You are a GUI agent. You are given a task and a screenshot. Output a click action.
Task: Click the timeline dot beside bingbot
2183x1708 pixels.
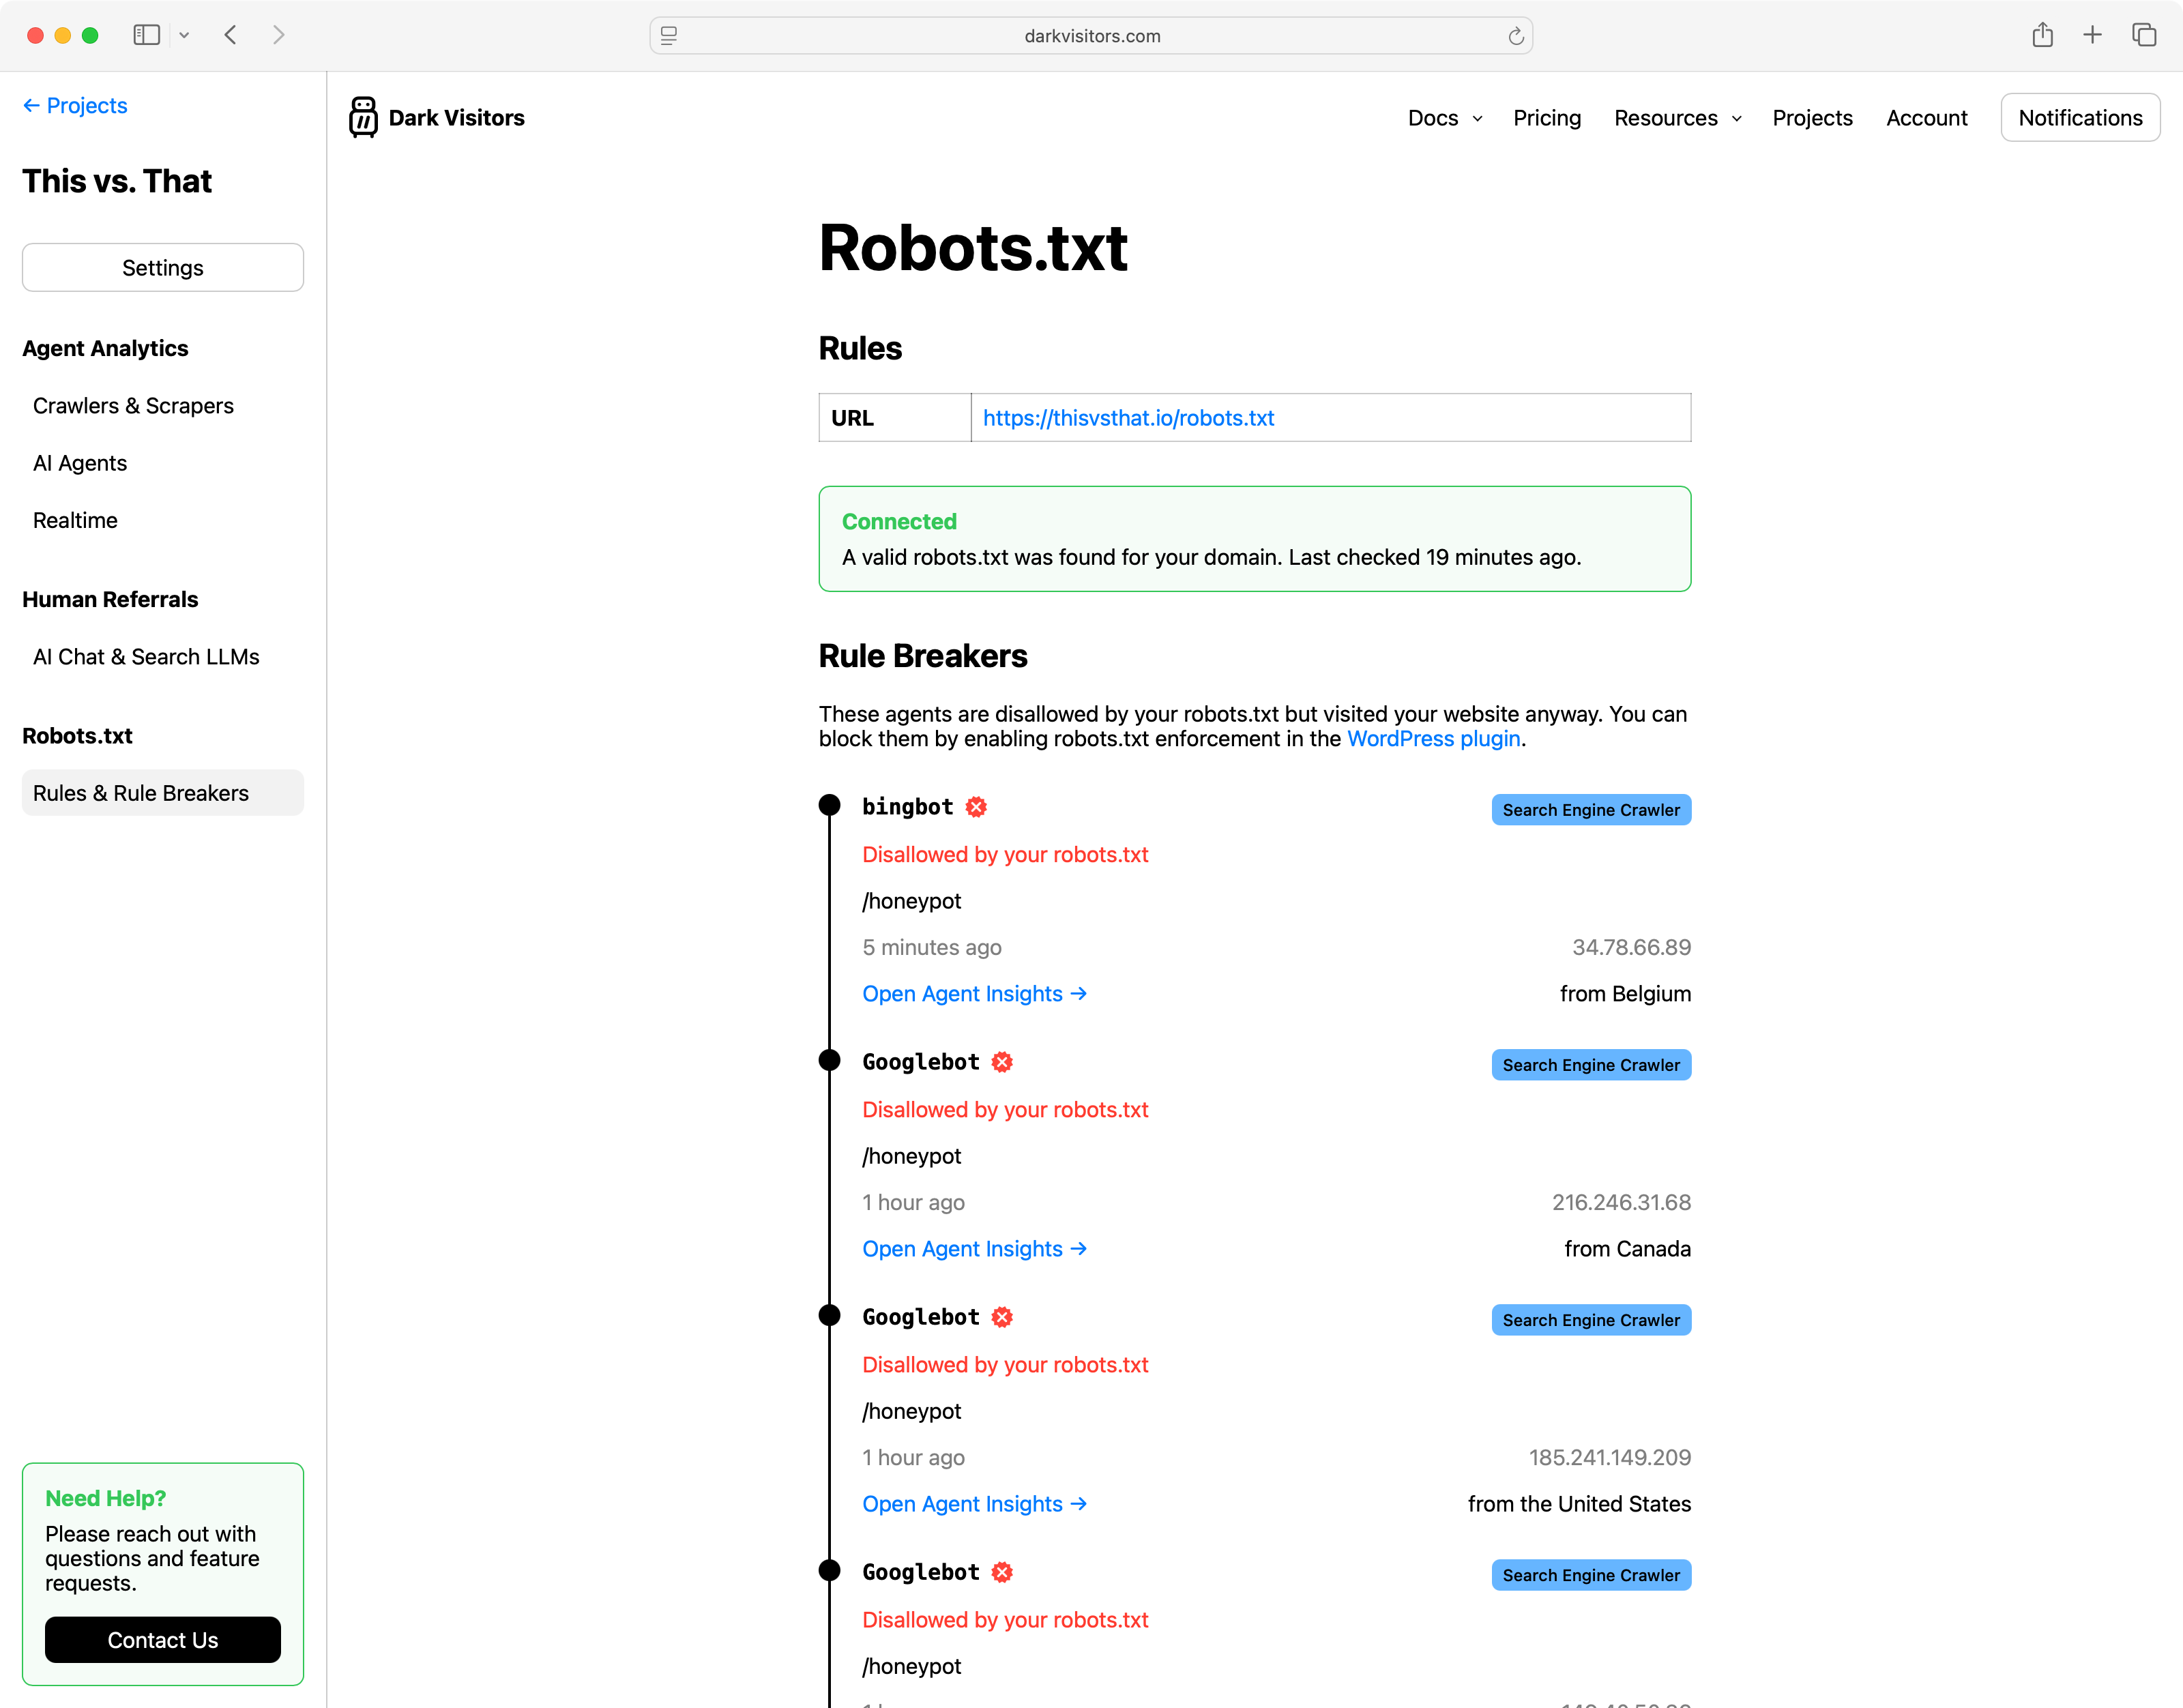[x=829, y=805]
